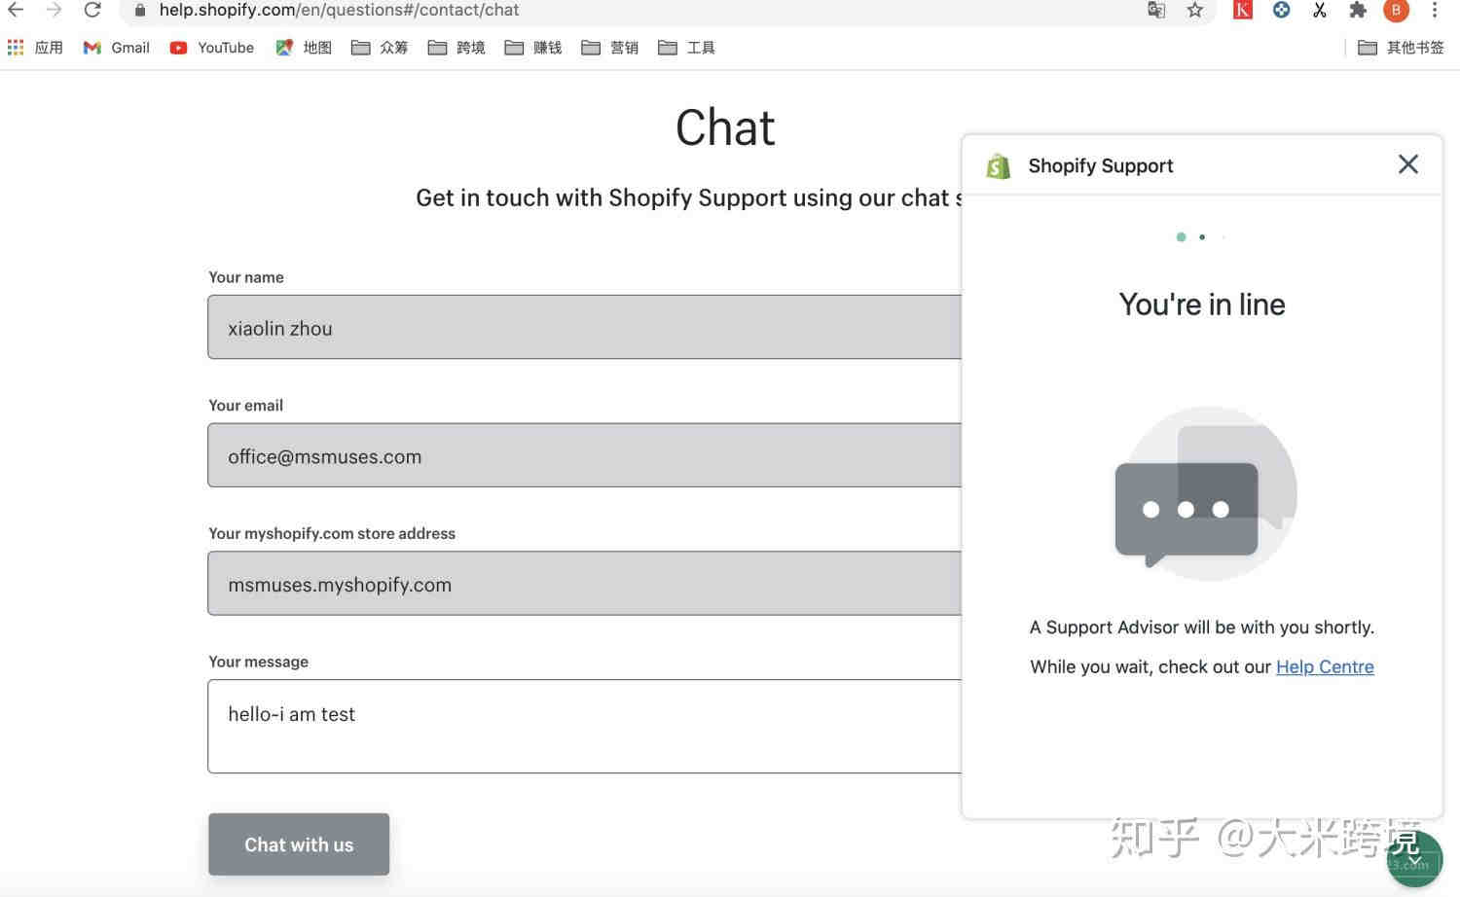Click the Shopify bag logo icon
The image size is (1460, 897).
[x=998, y=166]
